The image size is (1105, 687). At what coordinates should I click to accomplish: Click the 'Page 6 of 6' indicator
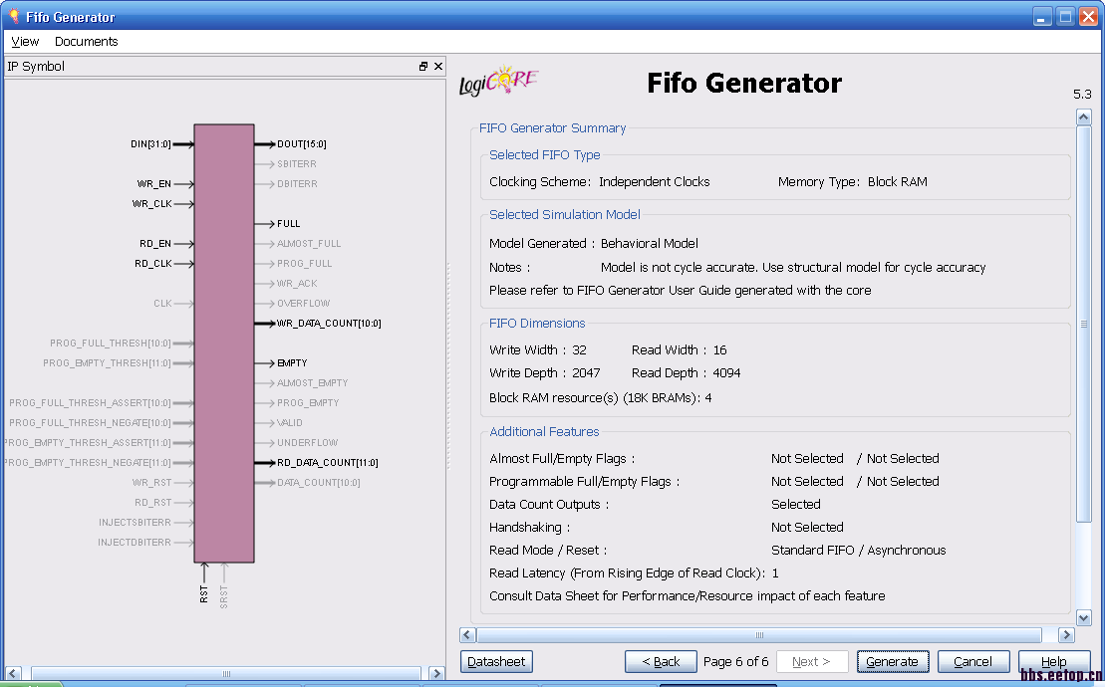tap(735, 662)
